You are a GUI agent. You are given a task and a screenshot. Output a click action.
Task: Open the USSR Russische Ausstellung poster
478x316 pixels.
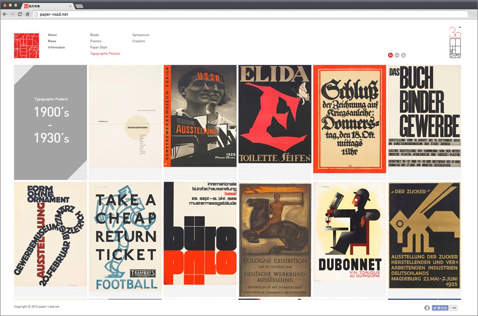(x=200, y=116)
